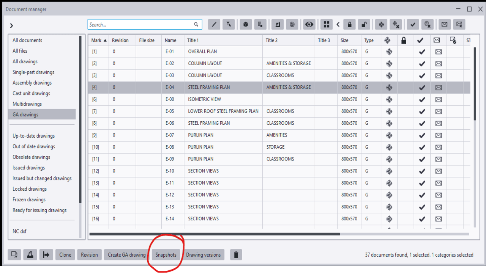Click the Create GA drawing button
Viewport: 486px width, 273px height.
pos(126,255)
